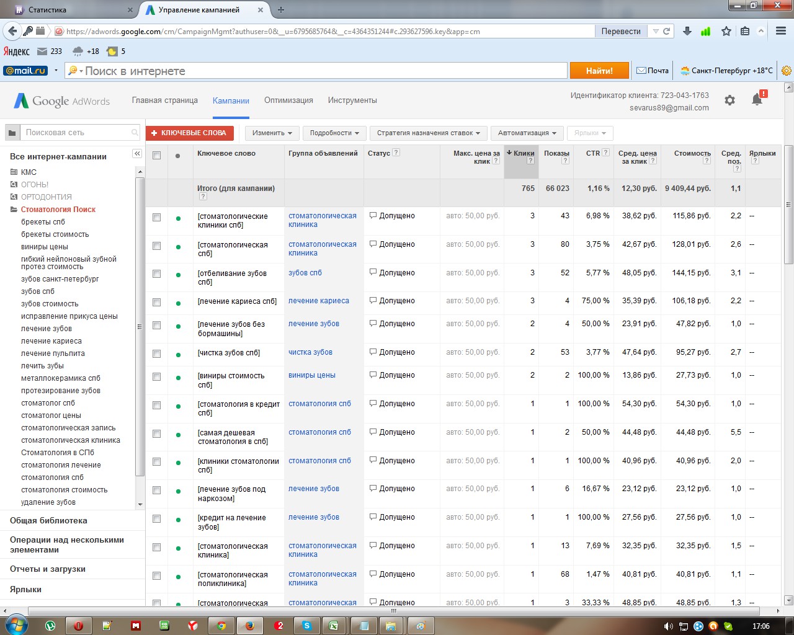Go to the Главная страница tab
The width and height of the screenshot is (794, 635).
click(165, 100)
